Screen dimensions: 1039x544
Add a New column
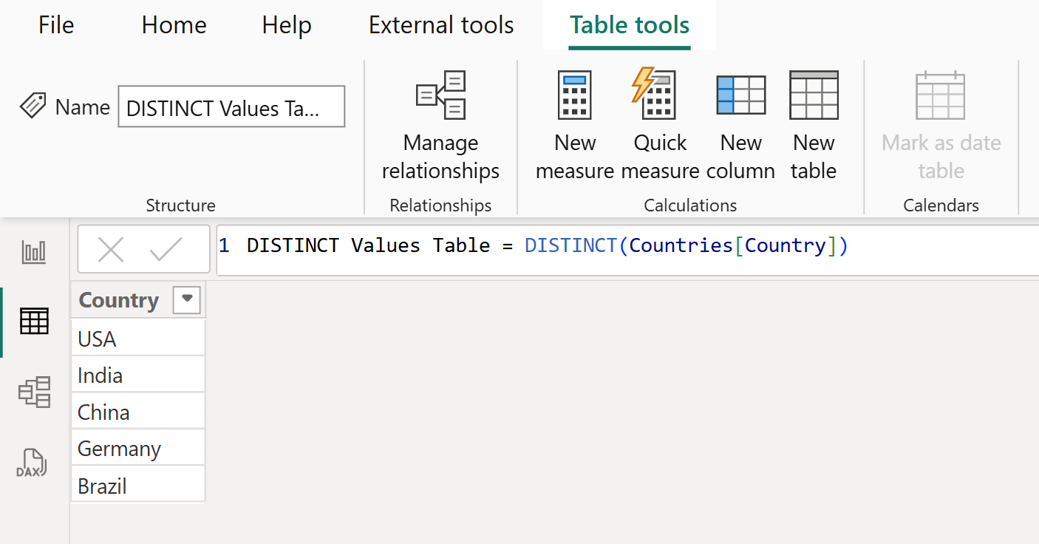coord(740,126)
